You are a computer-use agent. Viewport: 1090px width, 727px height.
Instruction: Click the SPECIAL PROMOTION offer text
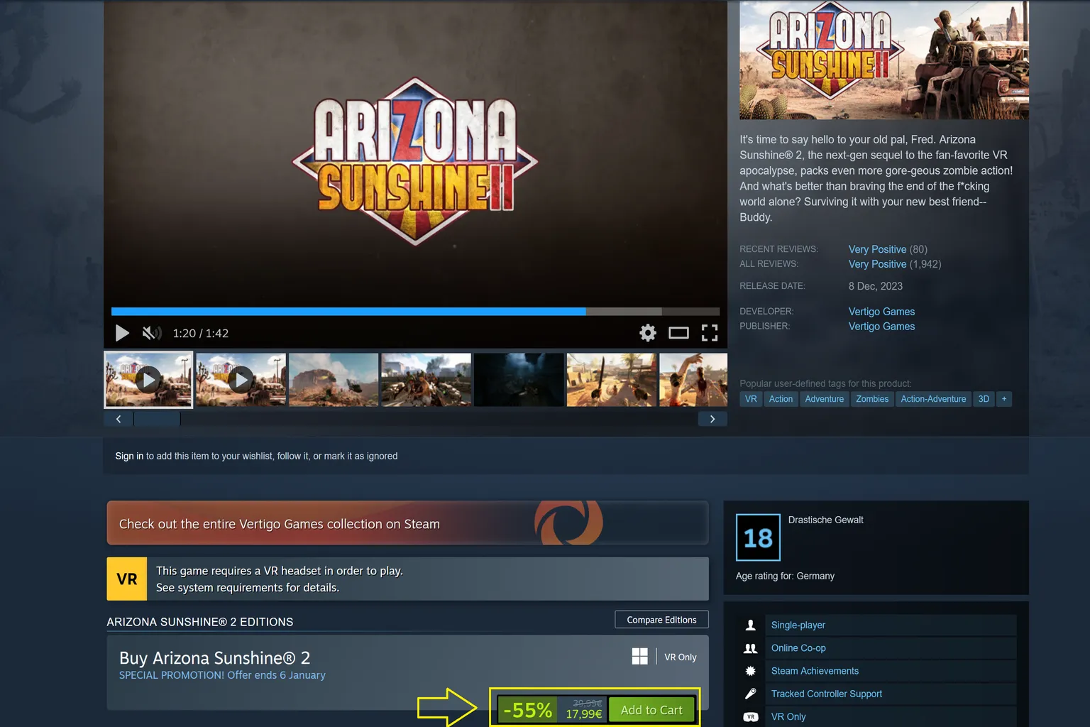[222, 675]
